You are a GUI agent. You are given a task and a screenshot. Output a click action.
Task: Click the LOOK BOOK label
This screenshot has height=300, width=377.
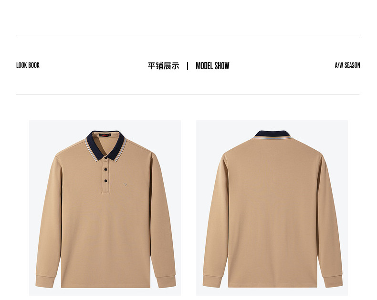point(28,65)
